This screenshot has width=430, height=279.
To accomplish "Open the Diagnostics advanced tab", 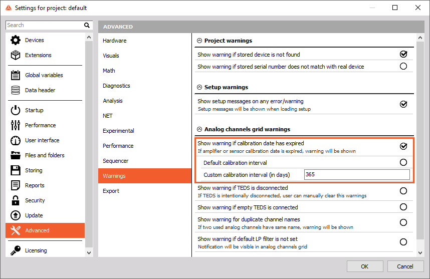I will pyautogui.click(x=145, y=86).
